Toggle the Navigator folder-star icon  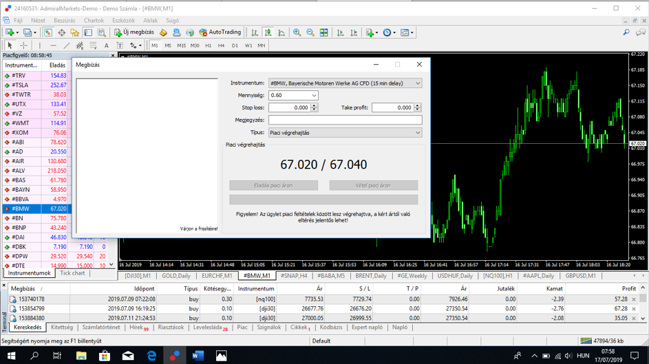pyautogui.click(x=75, y=32)
